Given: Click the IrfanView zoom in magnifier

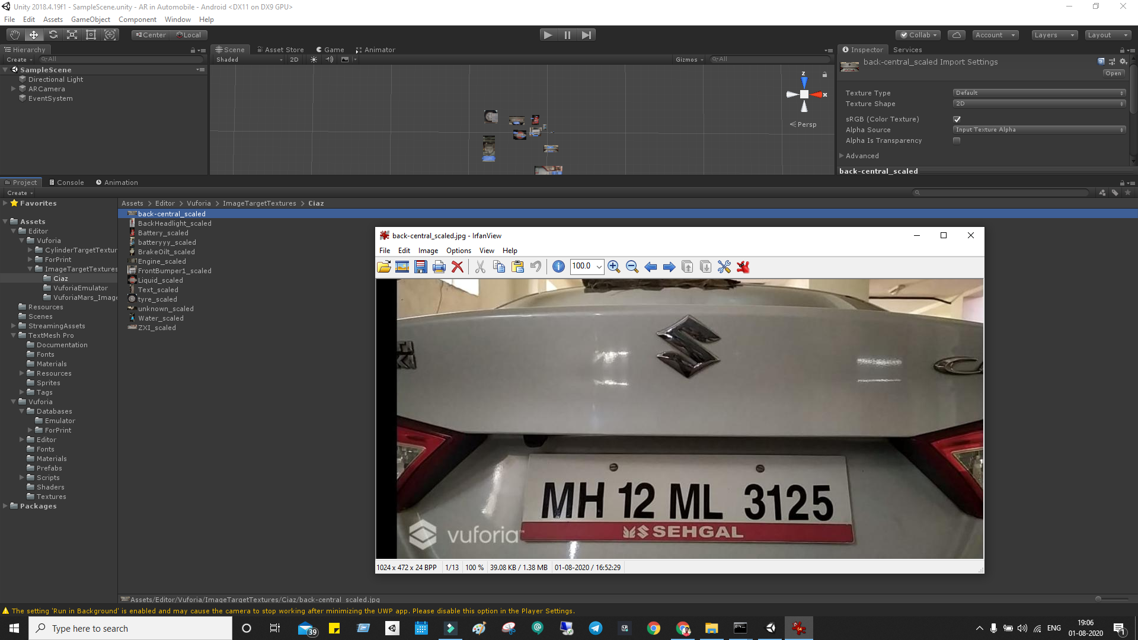Looking at the screenshot, I should 613,267.
